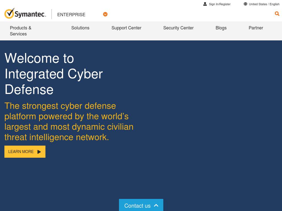Select the ENTERPRISE site selector label
282x211 pixels.
71,15
